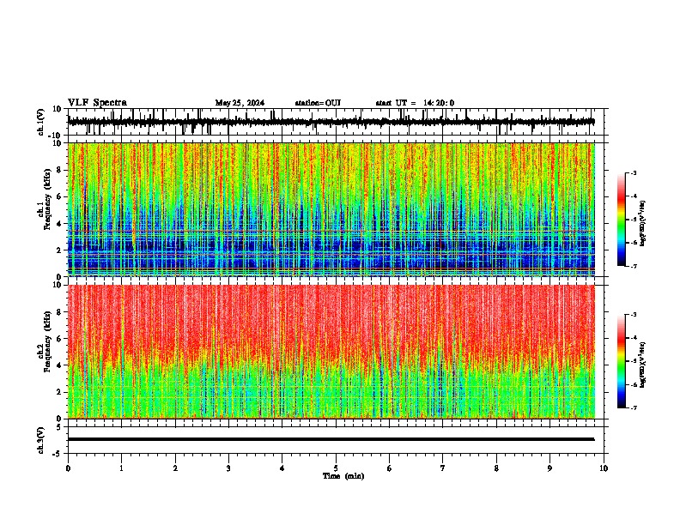This screenshot has width=680, height=525.
Task: Click the '-7' label on ch.1 color bar
Action: pos(633,266)
